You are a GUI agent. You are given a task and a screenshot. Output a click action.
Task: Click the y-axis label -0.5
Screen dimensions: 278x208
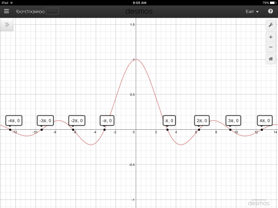coord(132,165)
